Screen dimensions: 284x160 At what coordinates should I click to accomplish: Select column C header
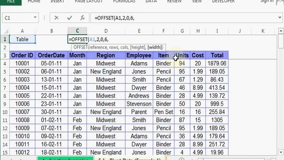point(77,31)
